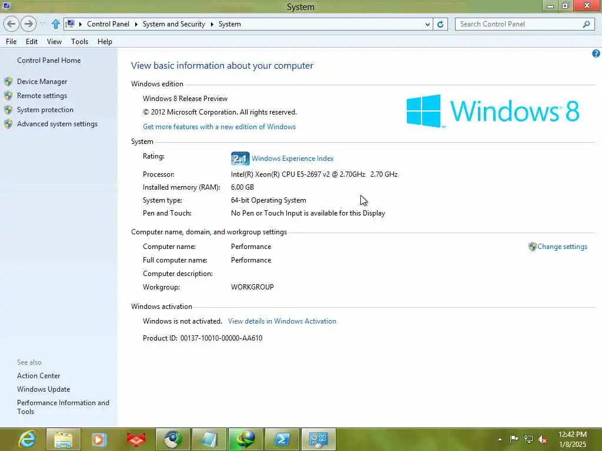Image resolution: width=602 pixels, height=451 pixels.
Task: Click processor text Intel(R) Xeon(R) CPU E5-2697
Action: coord(314,174)
